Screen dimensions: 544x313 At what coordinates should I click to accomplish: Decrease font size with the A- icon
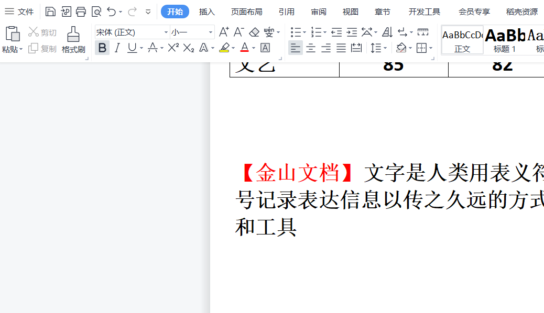click(x=238, y=32)
